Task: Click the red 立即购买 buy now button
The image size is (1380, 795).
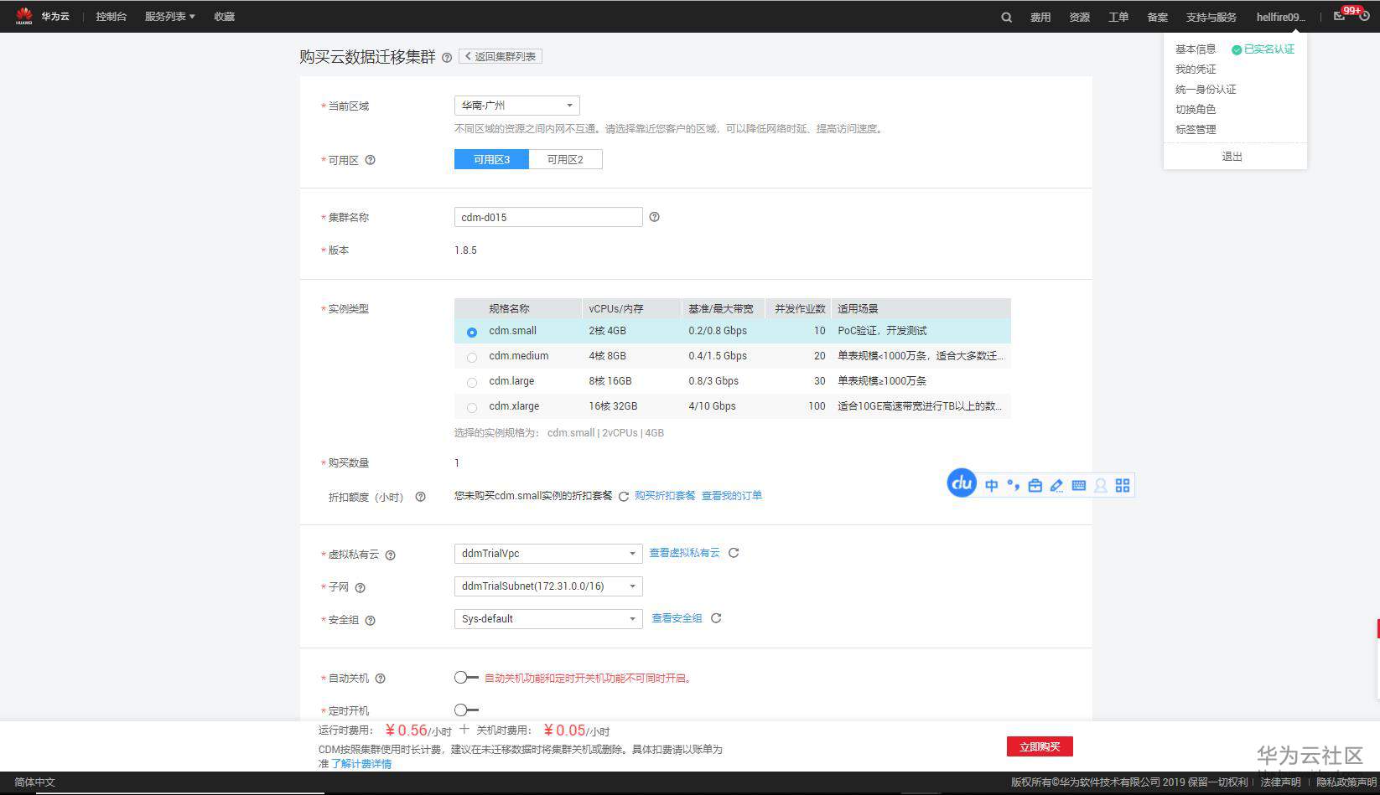Action: (1040, 746)
